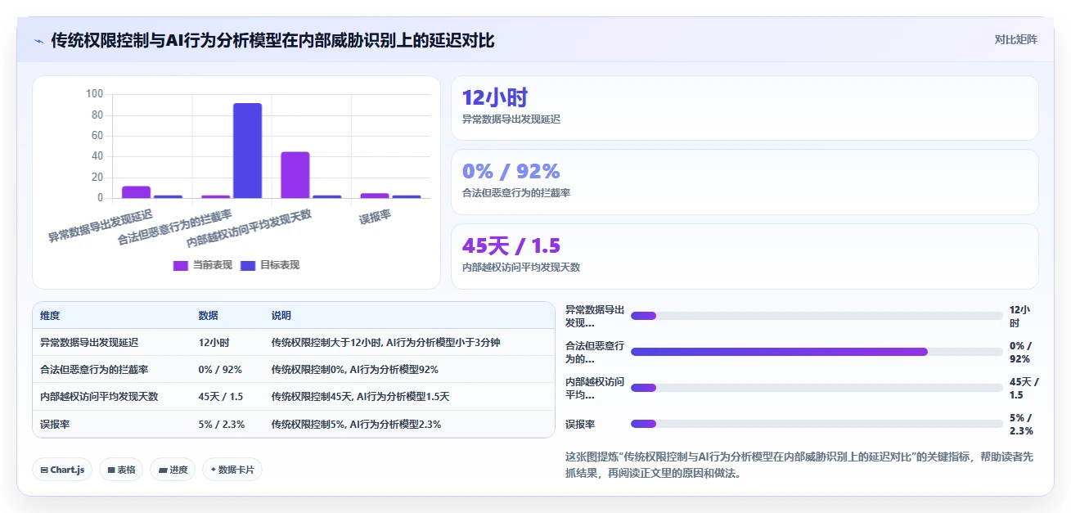1071x513 pixels.
Task: Click the 内部越权访问平均 progress bar
Action: coord(817,388)
